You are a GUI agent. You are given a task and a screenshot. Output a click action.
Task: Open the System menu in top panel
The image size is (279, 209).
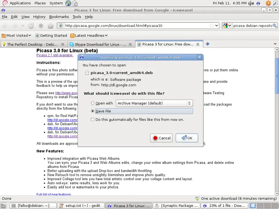56,3
